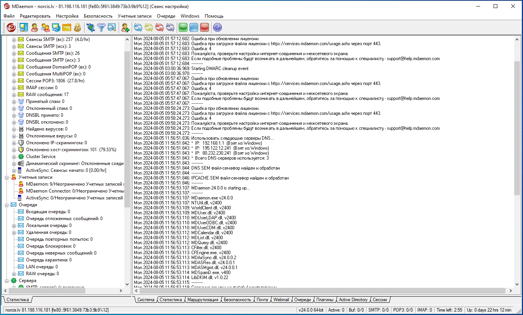Image resolution: width=523 pixels, height=315 pixels.
Task: Open the single-user account toolbar icon
Action: click(x=34, y=28)
